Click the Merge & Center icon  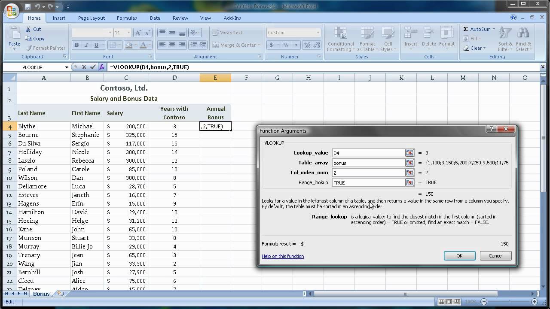coord(216,45)
